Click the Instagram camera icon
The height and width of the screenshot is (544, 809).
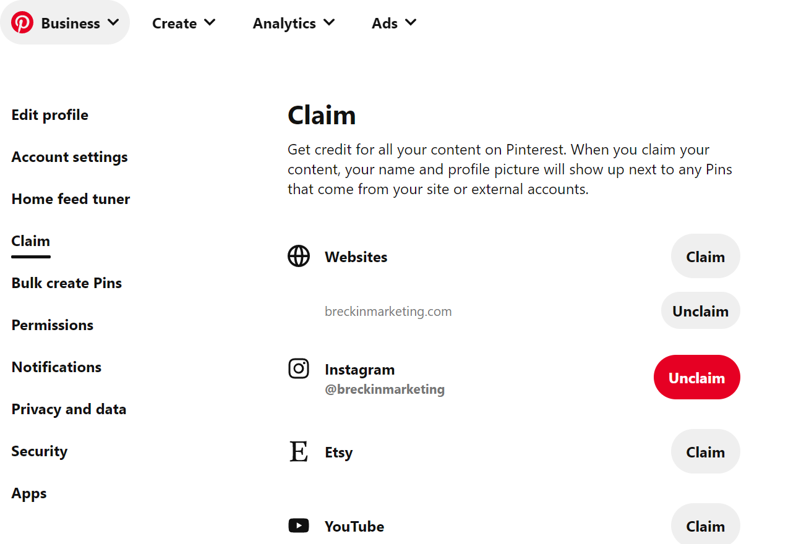pos(299,369)
